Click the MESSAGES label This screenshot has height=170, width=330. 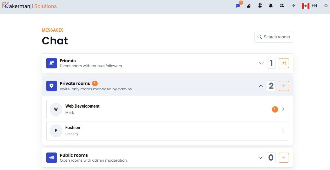(x=53, y=30)
